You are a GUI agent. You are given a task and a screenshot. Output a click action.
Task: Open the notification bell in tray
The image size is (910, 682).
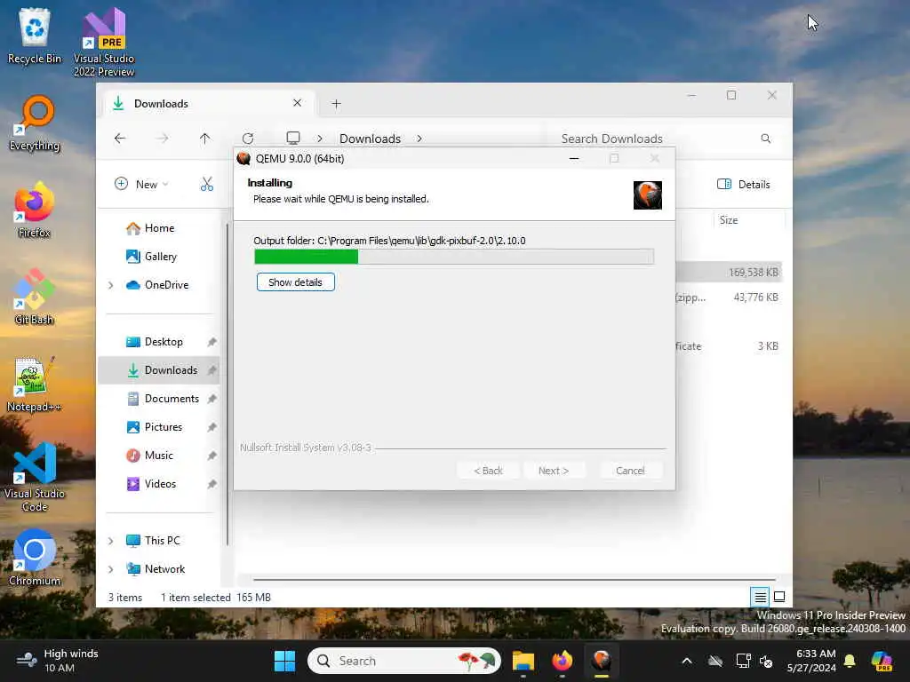pos(850,661)
